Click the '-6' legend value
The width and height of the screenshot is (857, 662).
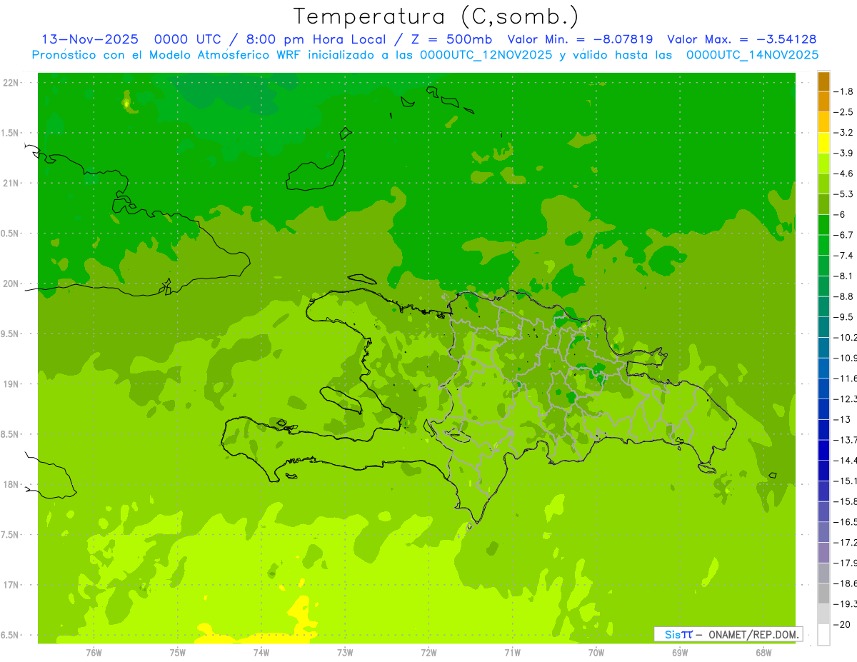[840, 214]
